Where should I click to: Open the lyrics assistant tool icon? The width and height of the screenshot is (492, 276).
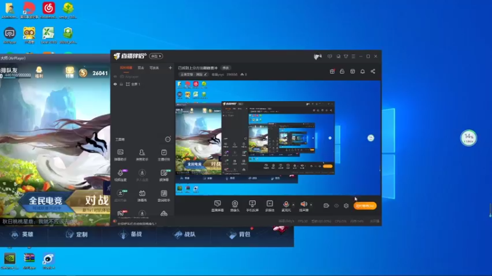[x=164, y=196]
